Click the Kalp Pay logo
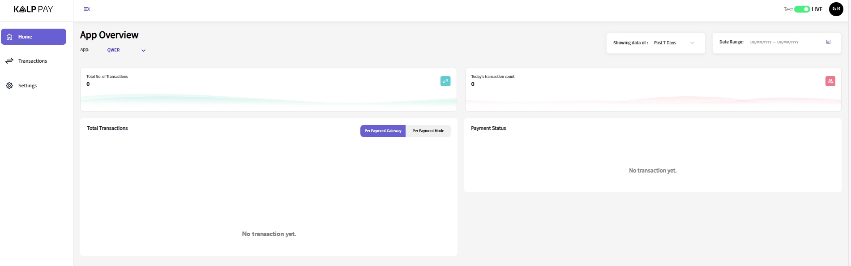 [x=33, y=9]
